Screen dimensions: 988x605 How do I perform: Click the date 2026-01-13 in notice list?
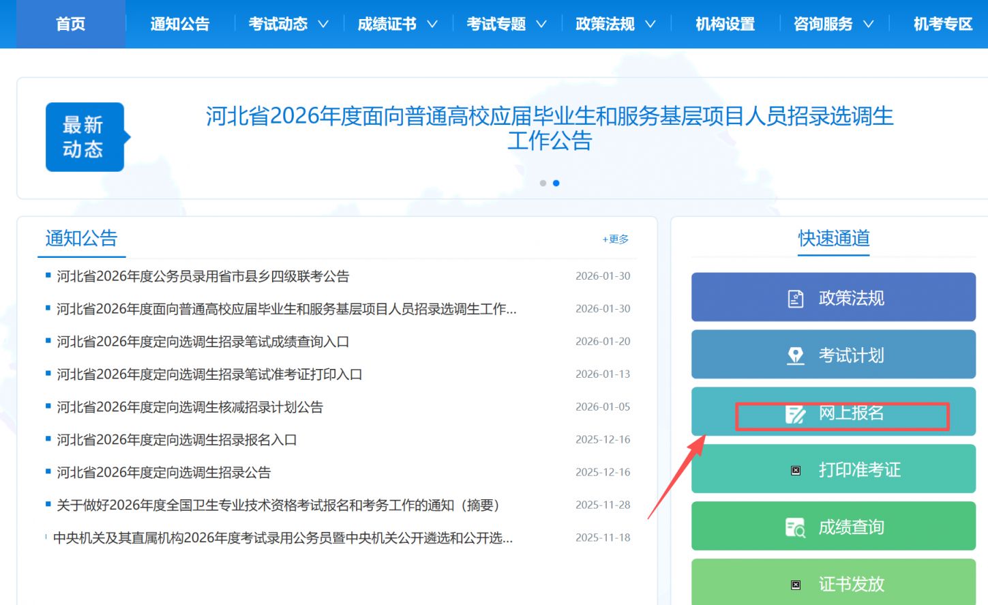(x=603, y=374)
